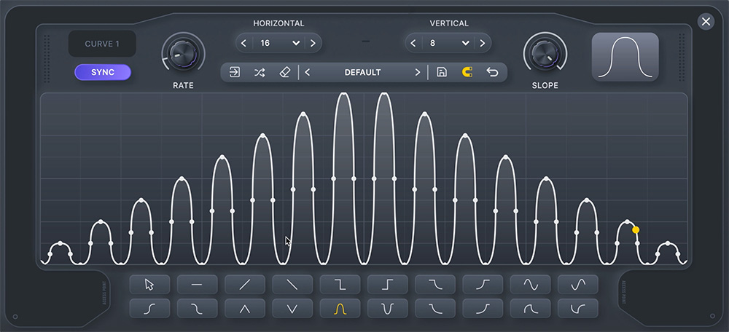Image resolution: width=729 pixels, height=332 pixels.
Task: Select the triangle peak shape
Action: (244, 308)
